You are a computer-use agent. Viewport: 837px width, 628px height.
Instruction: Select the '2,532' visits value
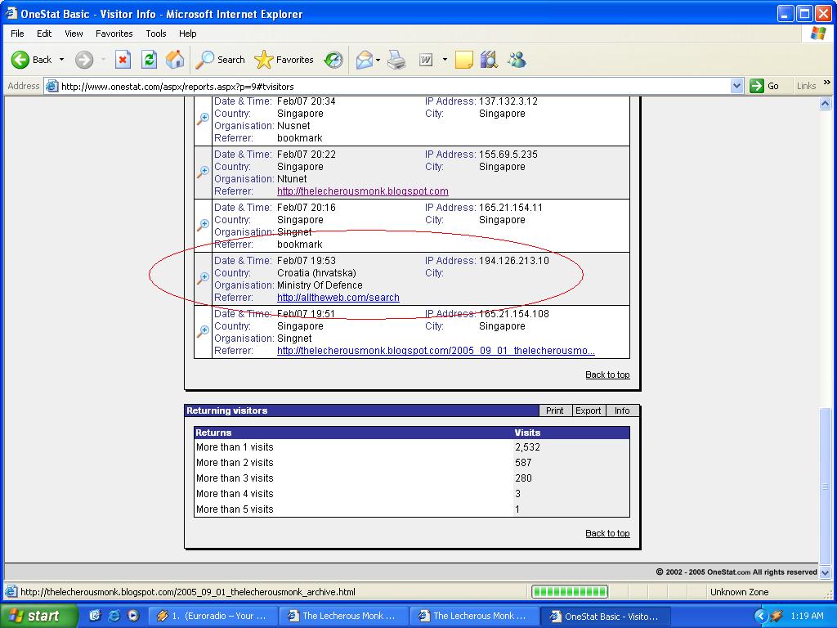tap(527, 447)
